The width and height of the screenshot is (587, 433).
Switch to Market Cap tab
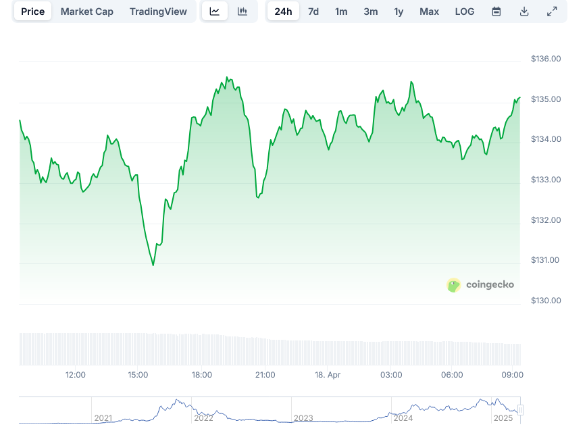[87, 11]
